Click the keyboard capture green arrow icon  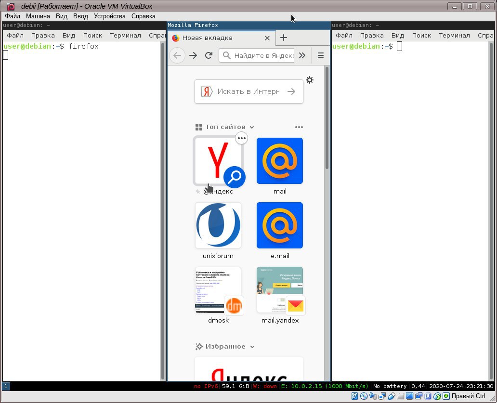446,396
